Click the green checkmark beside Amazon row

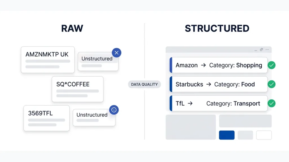pos(272,65)
